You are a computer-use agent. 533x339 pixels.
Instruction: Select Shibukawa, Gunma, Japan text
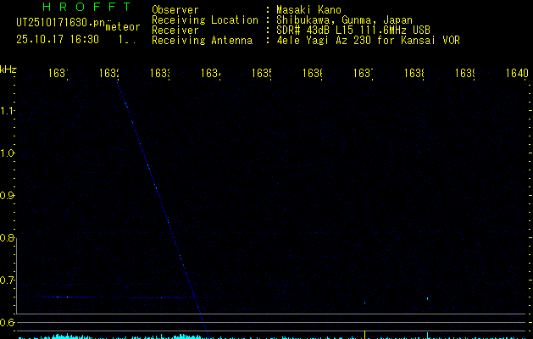click(x=344, y=20)
